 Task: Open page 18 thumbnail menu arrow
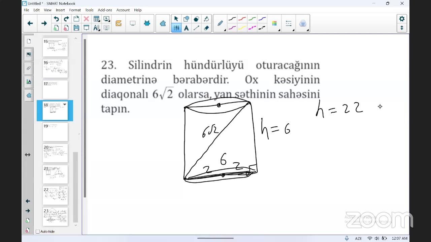pyautogui.click(x=65, y=105)
